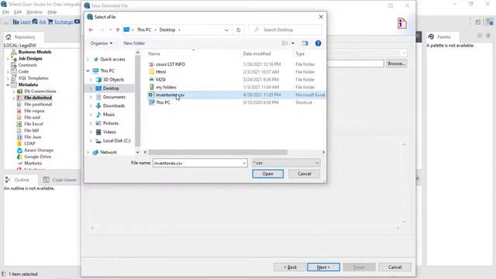Click Exchange link in Talend toolbar
This screenshot has height=279, width=496.
(x=64, y=22)
